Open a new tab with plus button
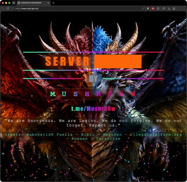This screenshot has width=187, height=182. (x=53, y=3)
